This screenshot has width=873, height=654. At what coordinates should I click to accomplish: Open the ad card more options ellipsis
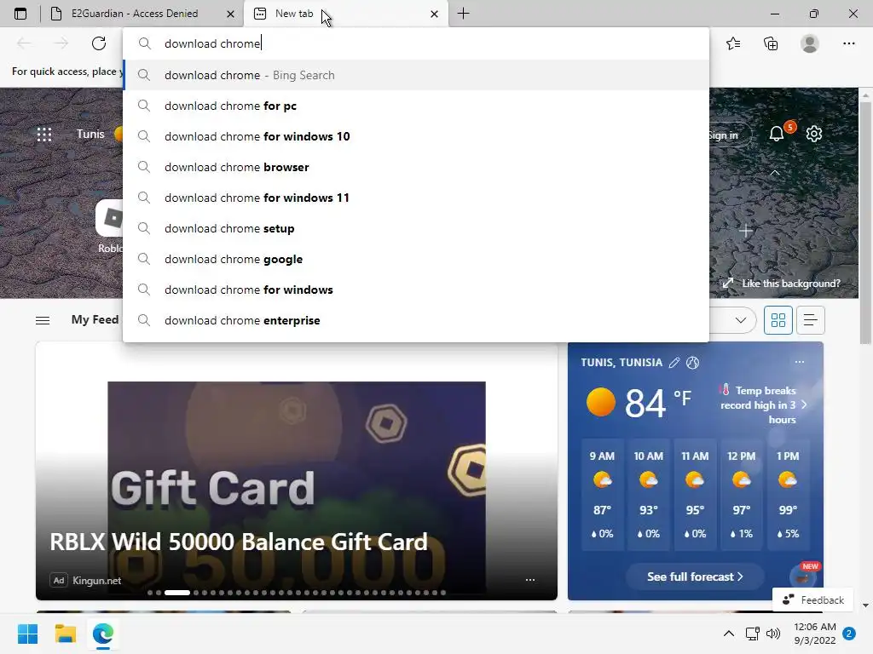coord(530,579)
